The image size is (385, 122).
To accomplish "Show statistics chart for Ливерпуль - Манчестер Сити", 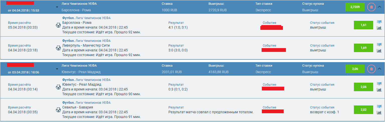I will (379, 50).
